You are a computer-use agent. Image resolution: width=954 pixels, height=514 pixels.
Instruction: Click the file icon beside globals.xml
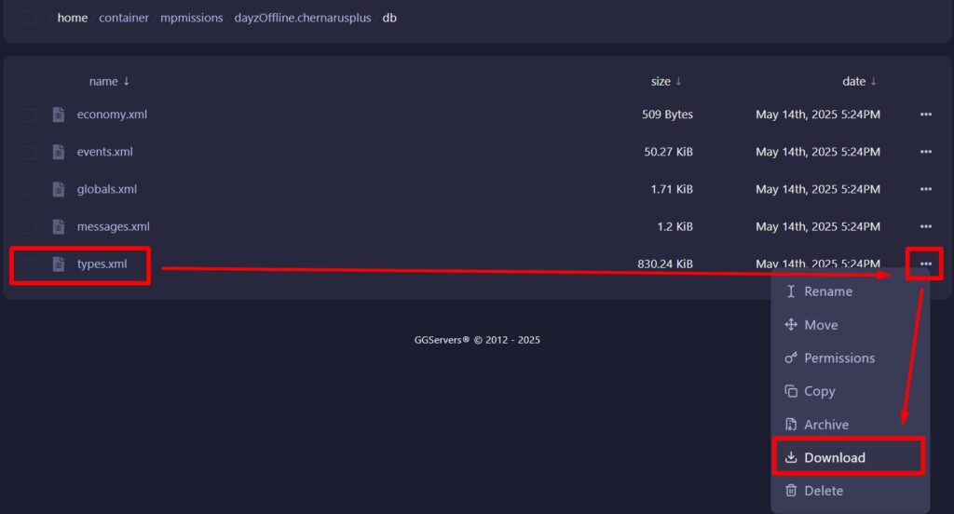[x=59, y=189]
